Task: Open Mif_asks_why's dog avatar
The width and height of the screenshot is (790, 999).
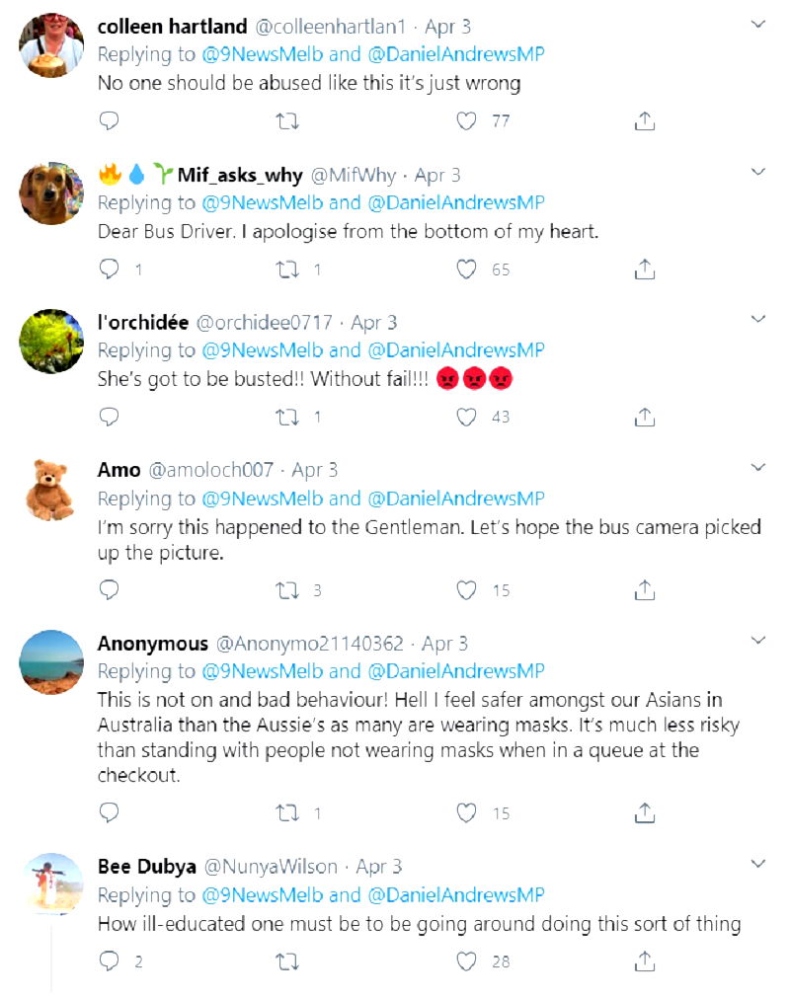Action: click(x=51, y=193)
